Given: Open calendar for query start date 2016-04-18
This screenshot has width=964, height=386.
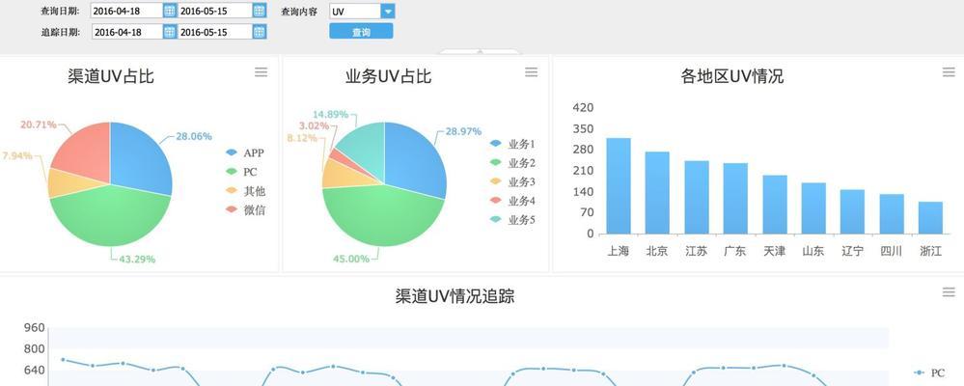Looking at the screenshot, I should click(x=170, y=11).
